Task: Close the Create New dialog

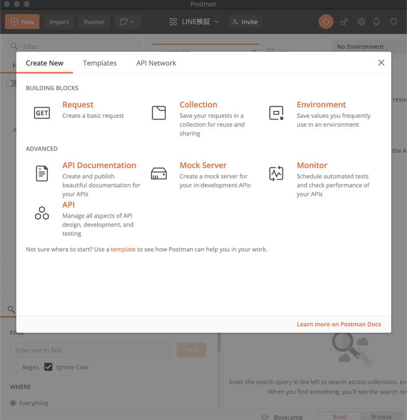Action: tap(381, 63)
